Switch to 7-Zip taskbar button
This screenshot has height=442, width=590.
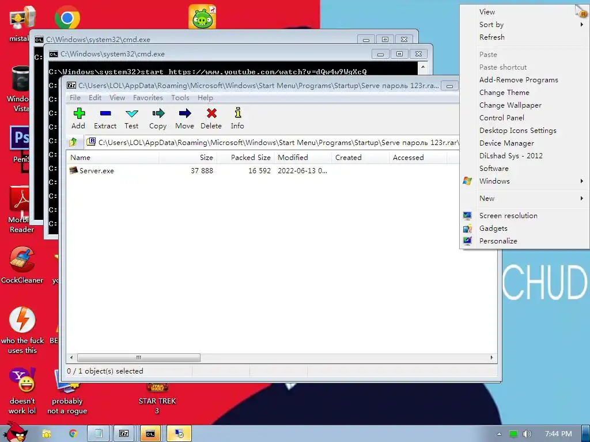click(x=124, y=434)
